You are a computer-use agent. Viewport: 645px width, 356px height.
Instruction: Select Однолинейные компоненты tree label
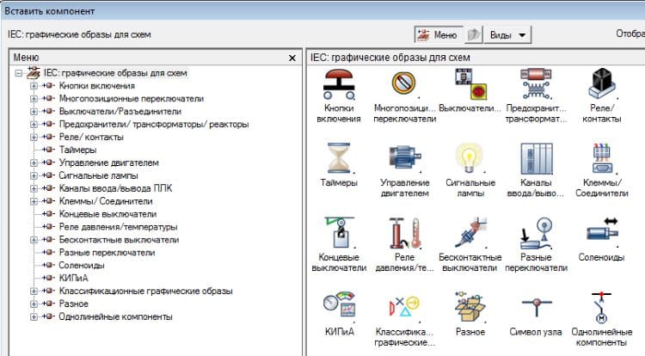[x=115, y=317]
